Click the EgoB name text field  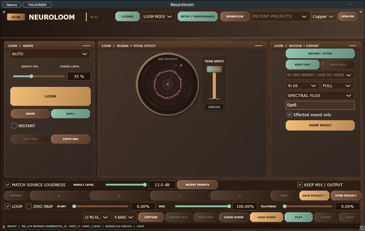[x=320, y=105]
